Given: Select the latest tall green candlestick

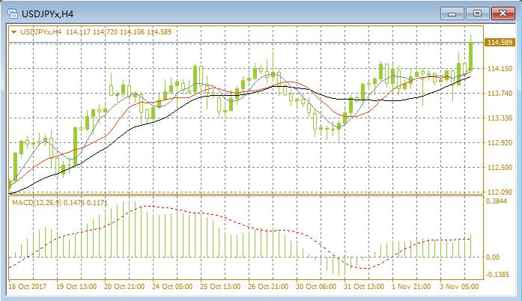Looking at the screenshot, I should pos(471,53).
